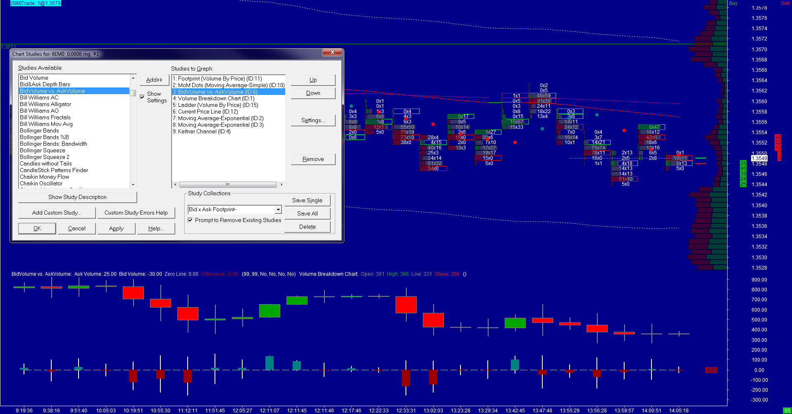The width and height of the screenshot is (792, 414).
Task: Select BidVolume vs. AskVolume in available studies
Action: point(74,91)
